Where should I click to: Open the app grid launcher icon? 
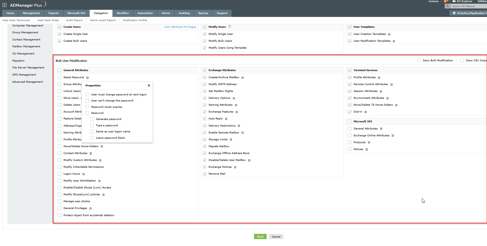(4, 5)
